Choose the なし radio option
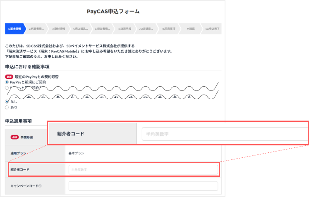This screenshot has width=309, height=197. 7,102
